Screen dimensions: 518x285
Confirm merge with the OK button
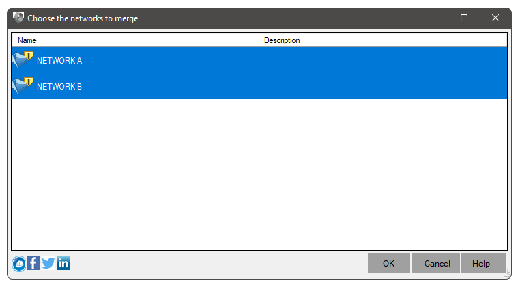389,264
